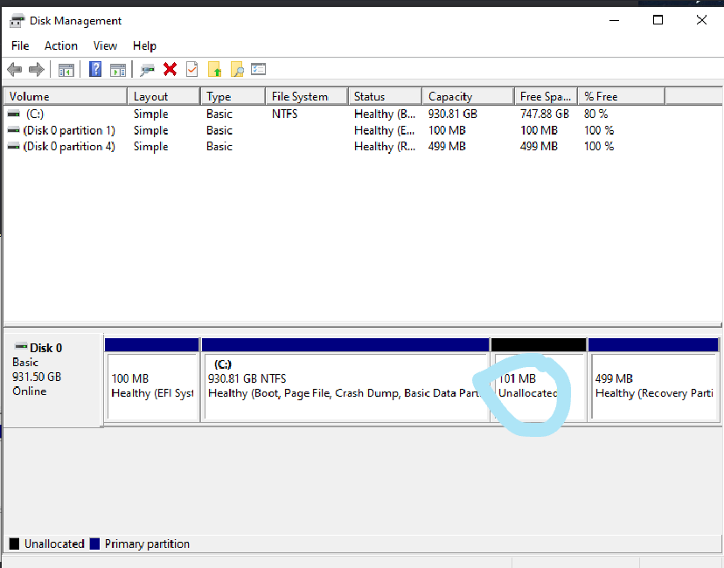Open Help via blue question mark icon
The width and height of the screenshot is (724, 568).
click(x=95, y=69)
